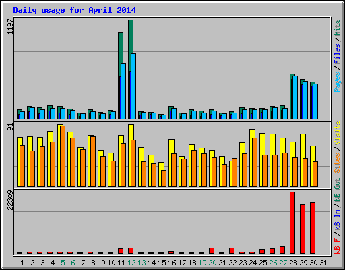The height and width of the screenshot is (270, 345).
Task: Click day label 24 on the x-axis
Action: click(253, 263)
